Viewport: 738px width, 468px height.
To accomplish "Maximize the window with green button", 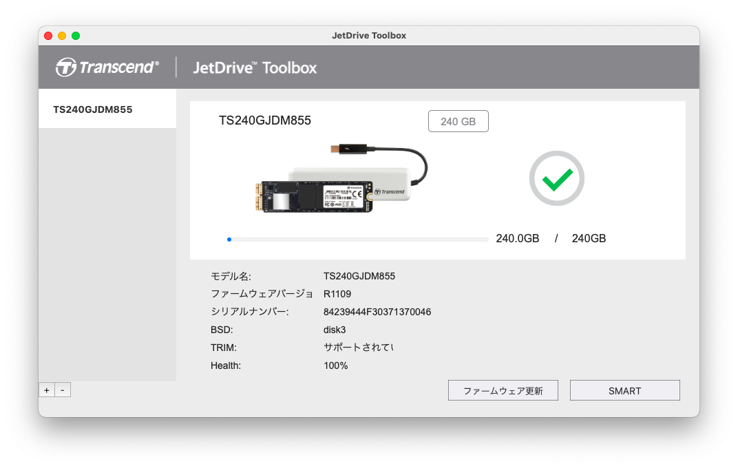I will pos(76,36).
